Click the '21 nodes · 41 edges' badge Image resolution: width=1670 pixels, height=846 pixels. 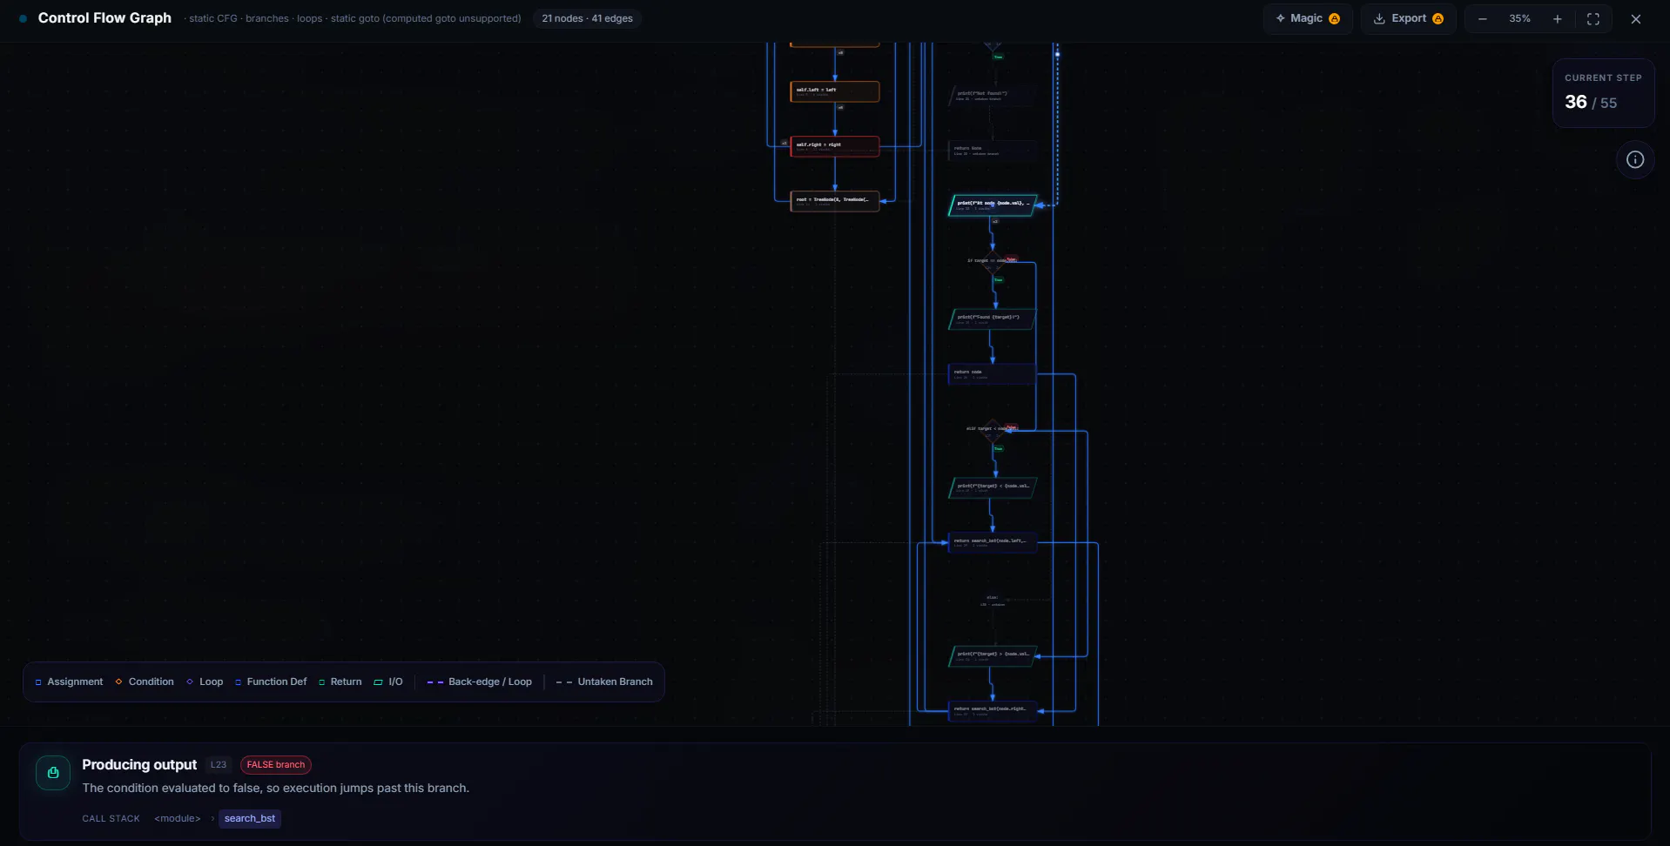pos(587,18)
